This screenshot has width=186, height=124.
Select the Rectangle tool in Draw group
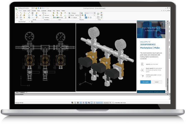coord(21,17)
